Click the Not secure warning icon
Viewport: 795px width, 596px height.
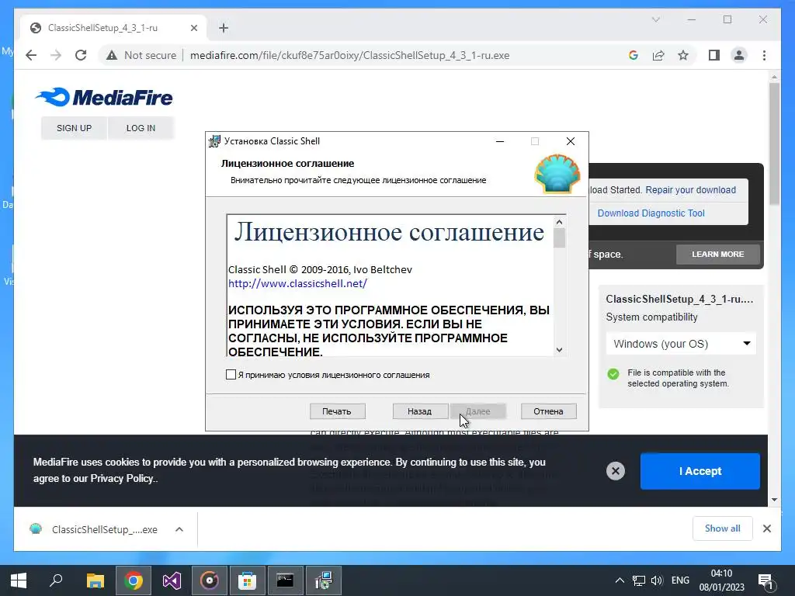[x=112, y=55]
